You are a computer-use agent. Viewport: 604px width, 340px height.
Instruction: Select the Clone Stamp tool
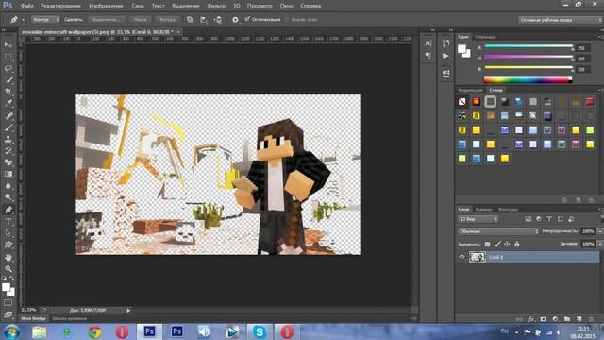(8, 139)
